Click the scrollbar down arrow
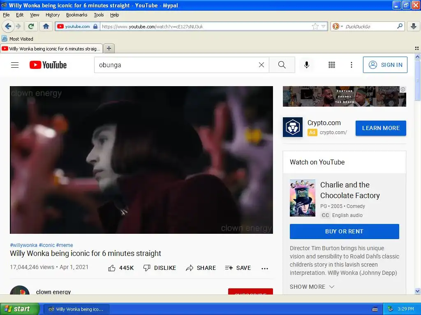Image resolution: width=421 pixels, height=315 pixels. coord(417,291)
